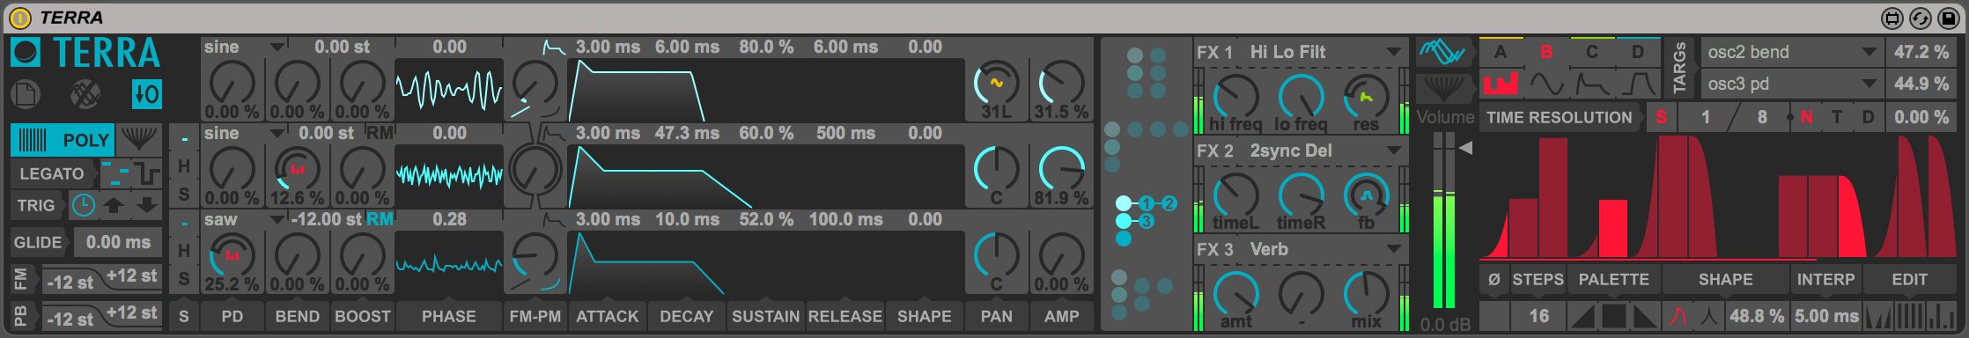Toggle RM on the saw oscillator

[380, 219]
